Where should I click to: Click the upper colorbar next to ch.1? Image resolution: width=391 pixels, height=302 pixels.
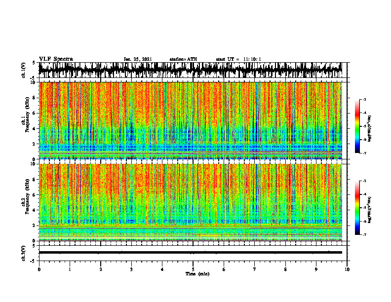point(357,126)
